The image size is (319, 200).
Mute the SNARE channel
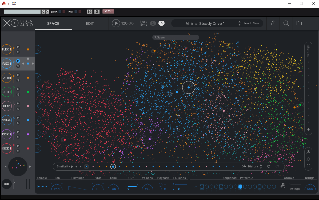(x=18, y=117)
